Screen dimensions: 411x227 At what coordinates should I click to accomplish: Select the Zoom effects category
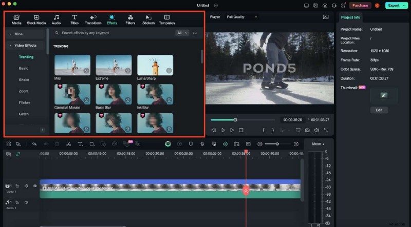click(x=24, y=91)
